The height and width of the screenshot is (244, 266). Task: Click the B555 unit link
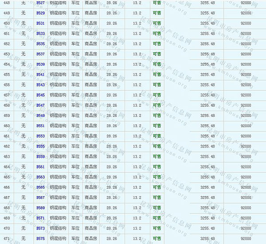point(40,146)
